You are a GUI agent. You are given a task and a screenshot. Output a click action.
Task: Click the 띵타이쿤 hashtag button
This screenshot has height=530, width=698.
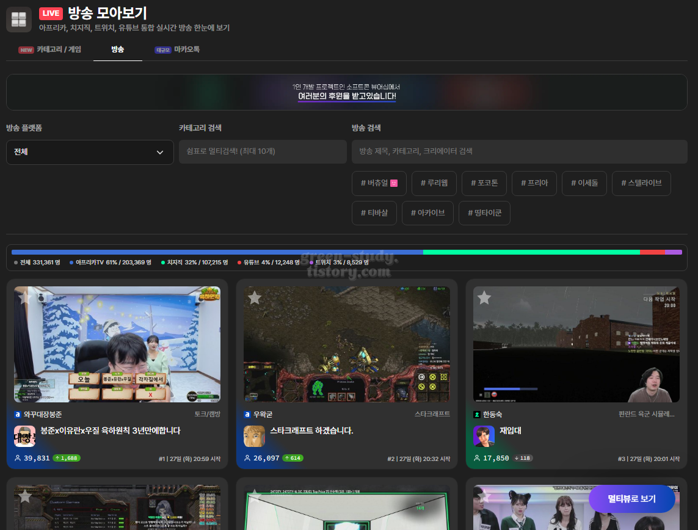coord(484,213)
